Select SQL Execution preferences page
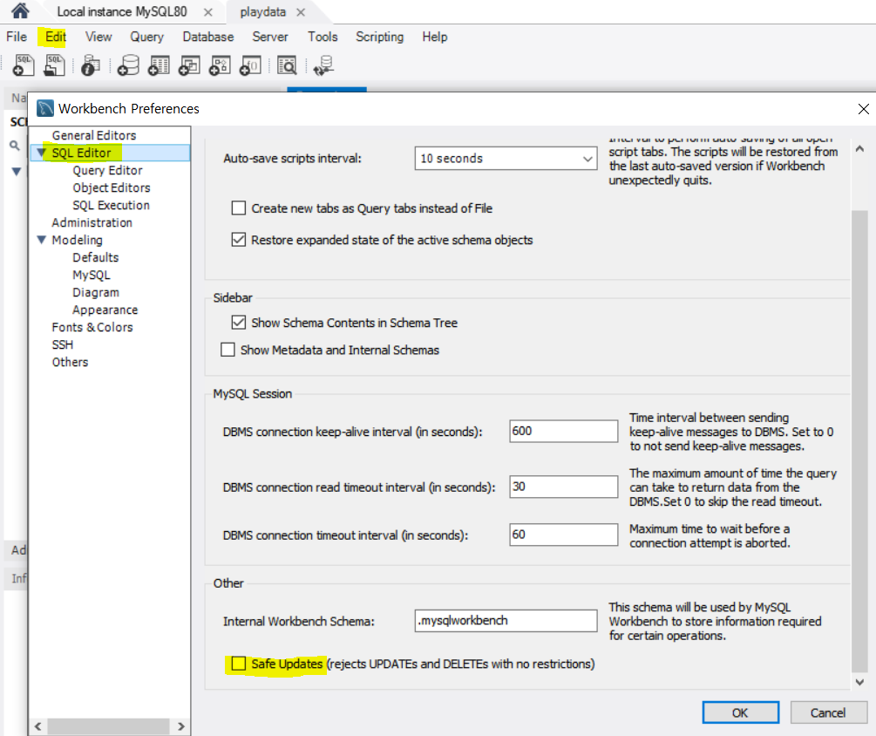The height and width of the screenshot is (736, 876). (111, 205)
